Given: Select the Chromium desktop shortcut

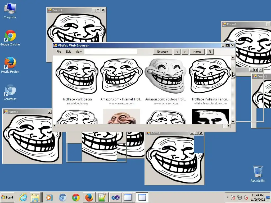Looking at the screenshot, I should [x=10, y=92].
